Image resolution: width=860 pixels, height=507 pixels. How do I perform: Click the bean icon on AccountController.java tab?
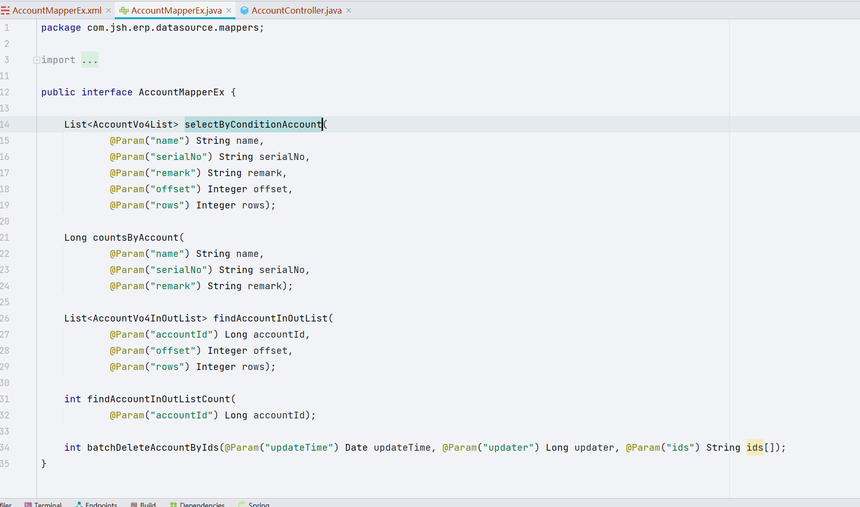[x=243, y=10]
